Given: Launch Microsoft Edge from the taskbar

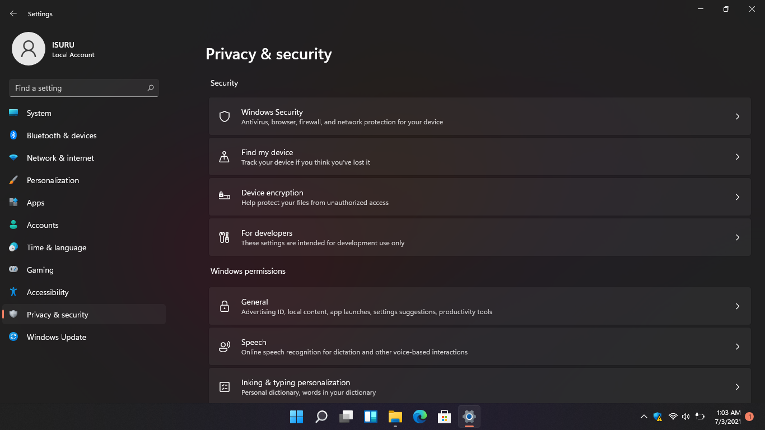Looking at the screenshot, I should pos(420,417).
